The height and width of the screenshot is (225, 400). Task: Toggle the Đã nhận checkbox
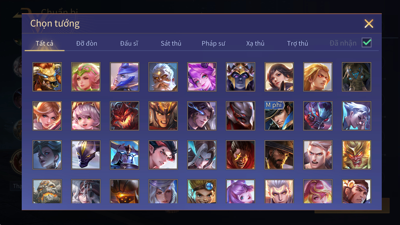[366, 43]
